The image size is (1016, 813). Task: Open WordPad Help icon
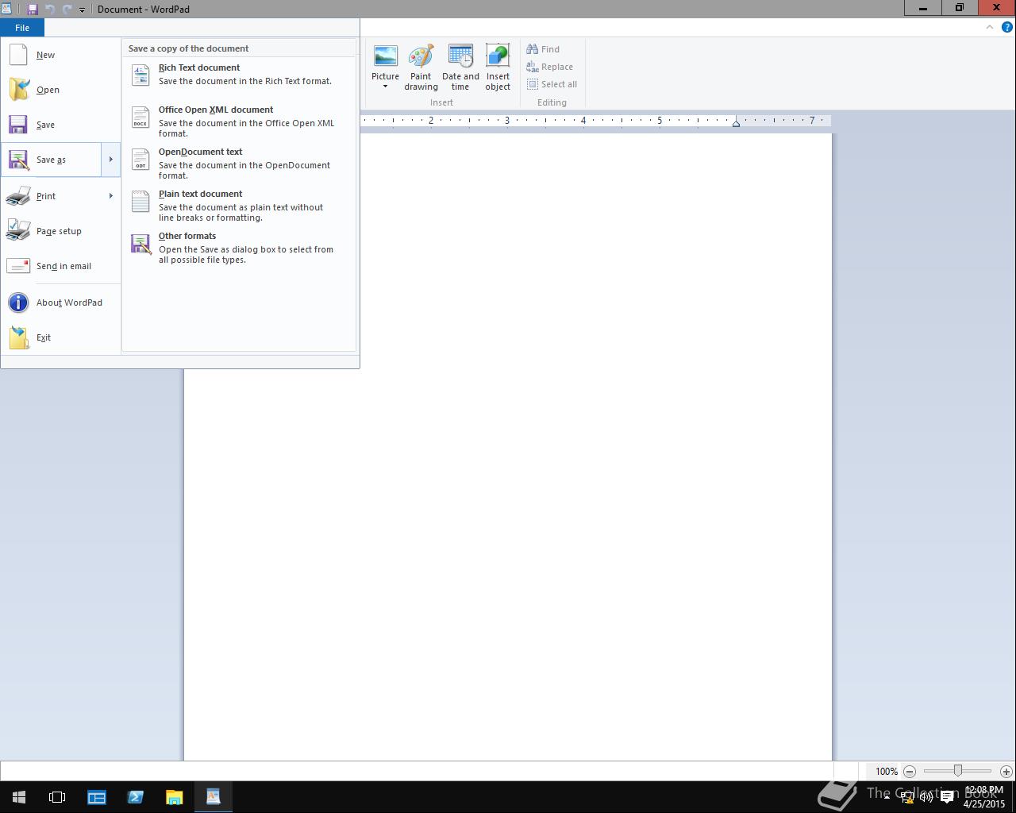(1007, 27)
